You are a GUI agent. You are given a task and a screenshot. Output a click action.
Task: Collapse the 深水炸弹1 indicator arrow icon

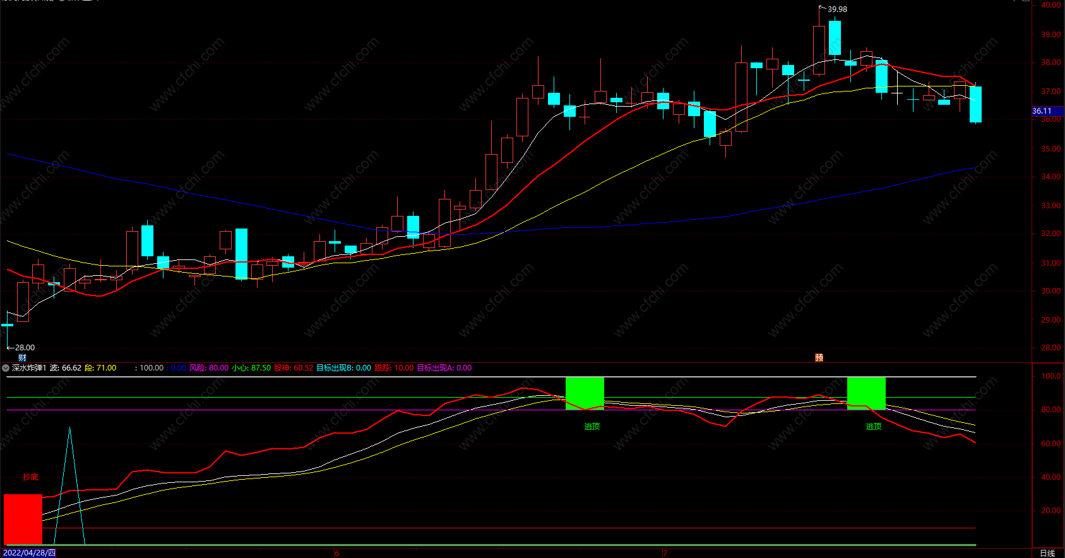tap(6, 368)
